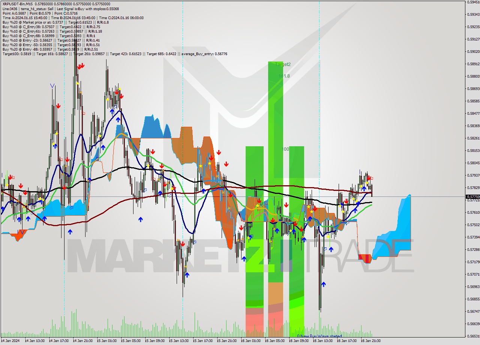The height and width of the screenshot is (345, 480).
Task: Click the '14 Jan 13:30' time axis label
Action: [34, 341]
